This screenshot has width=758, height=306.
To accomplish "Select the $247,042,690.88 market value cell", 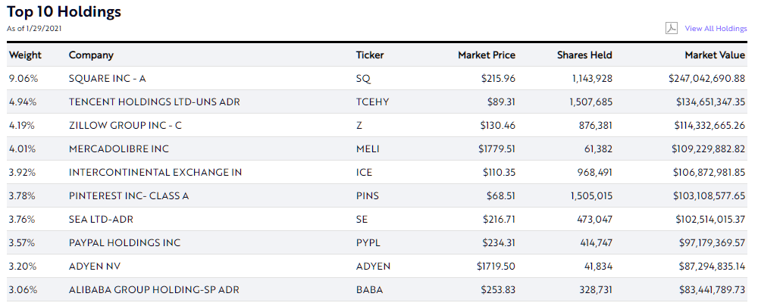I will point(706,78).
